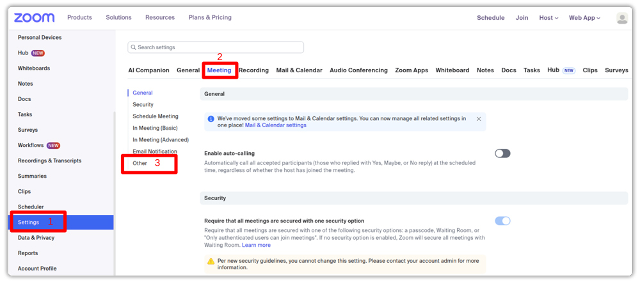Click the Search settings field

[x=216, y=47]
